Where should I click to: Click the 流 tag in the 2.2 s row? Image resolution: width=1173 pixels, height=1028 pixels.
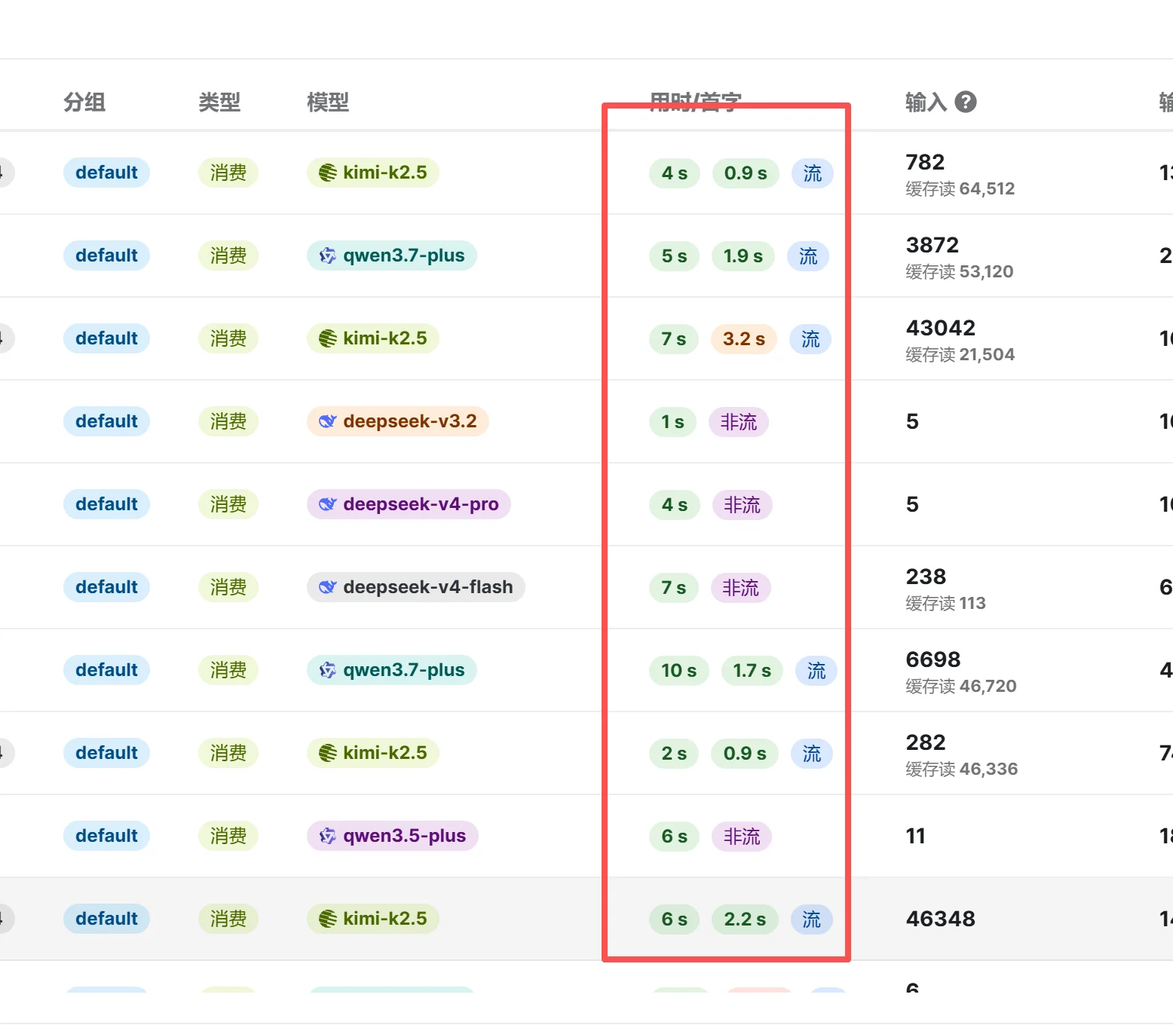coord(812,919)
